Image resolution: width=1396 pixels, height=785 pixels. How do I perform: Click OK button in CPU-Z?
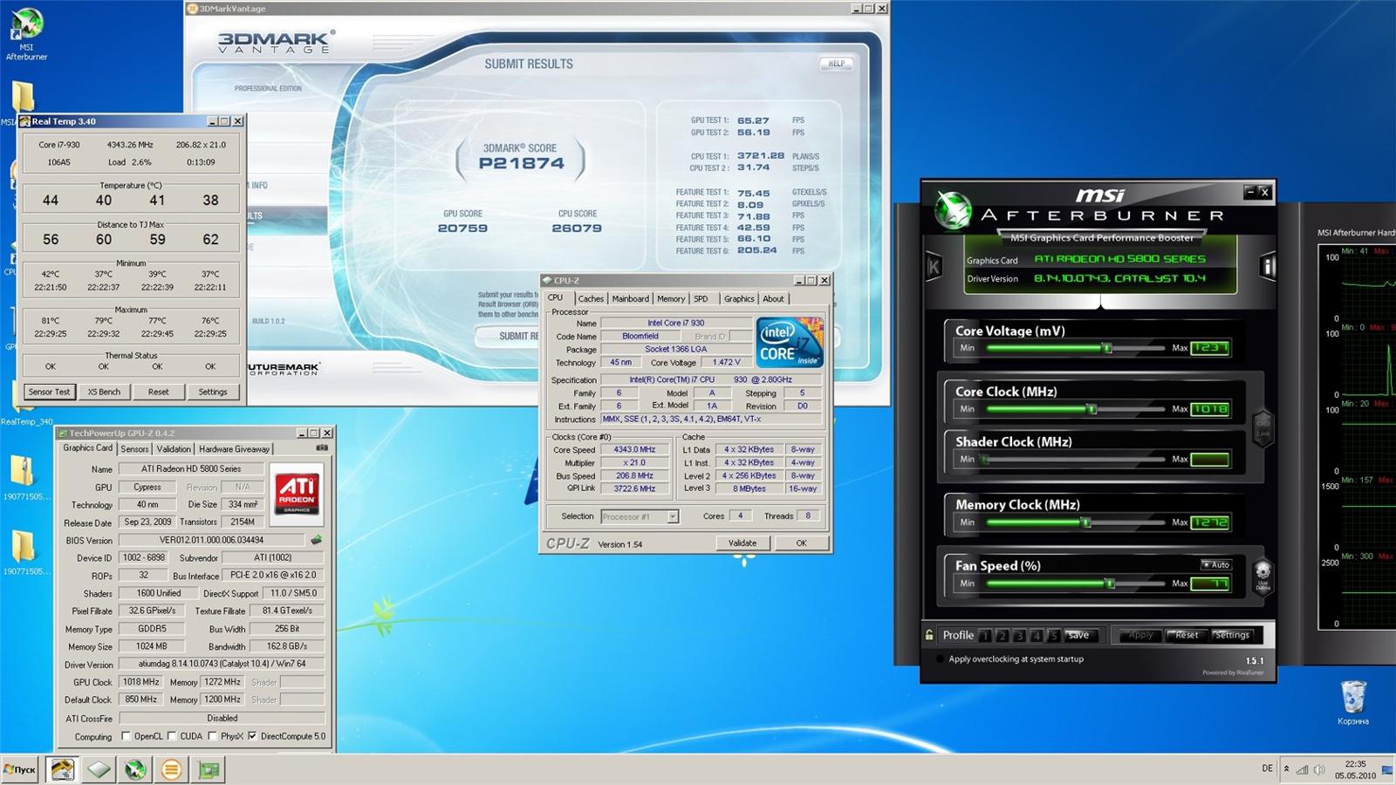point(801,543)
